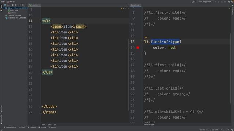Viewport: 234px width, 131px height.
Task: Click the inspection checkmark in style.css editor
Action: click(230, 8)
